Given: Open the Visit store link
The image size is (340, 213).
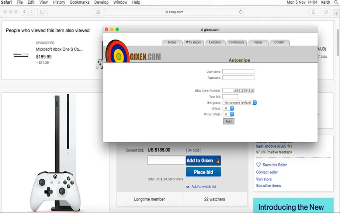Looking at the screenshot, I should [264, 179].
